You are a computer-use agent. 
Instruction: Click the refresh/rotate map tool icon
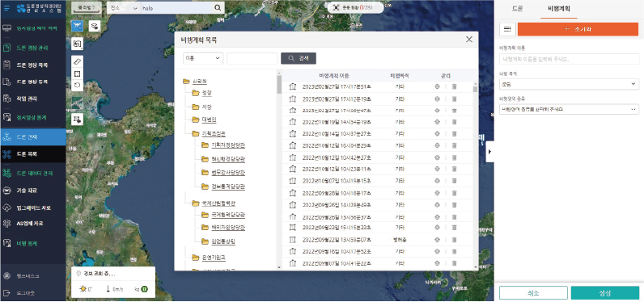tap(77, 86)
